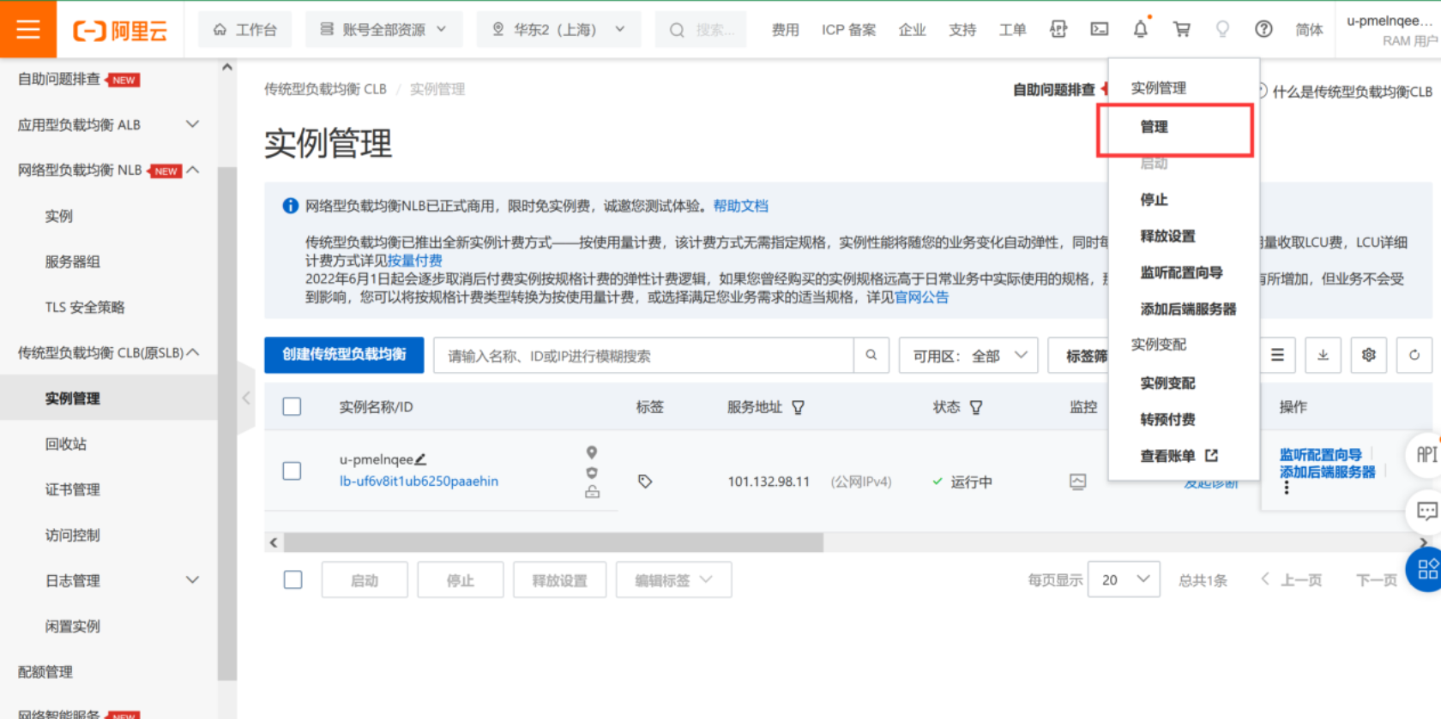The image size is (1441, 719).
Task: Collapse 传统型负载均衡 CLB(原SLB) section
Action: coord(108,352)
